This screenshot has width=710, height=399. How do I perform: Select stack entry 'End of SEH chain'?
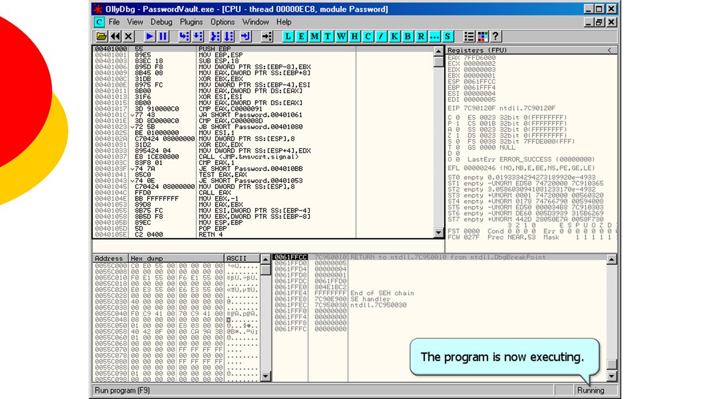(439, 293)
